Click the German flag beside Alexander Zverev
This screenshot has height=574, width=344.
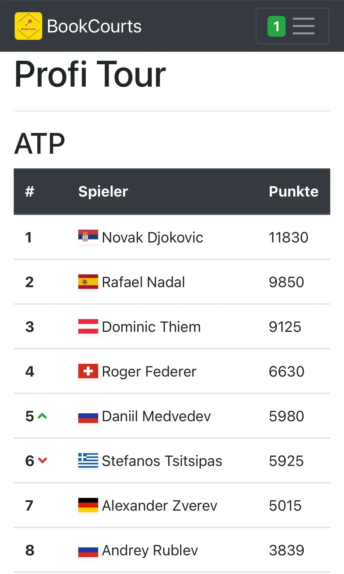(x=88, y=505)
